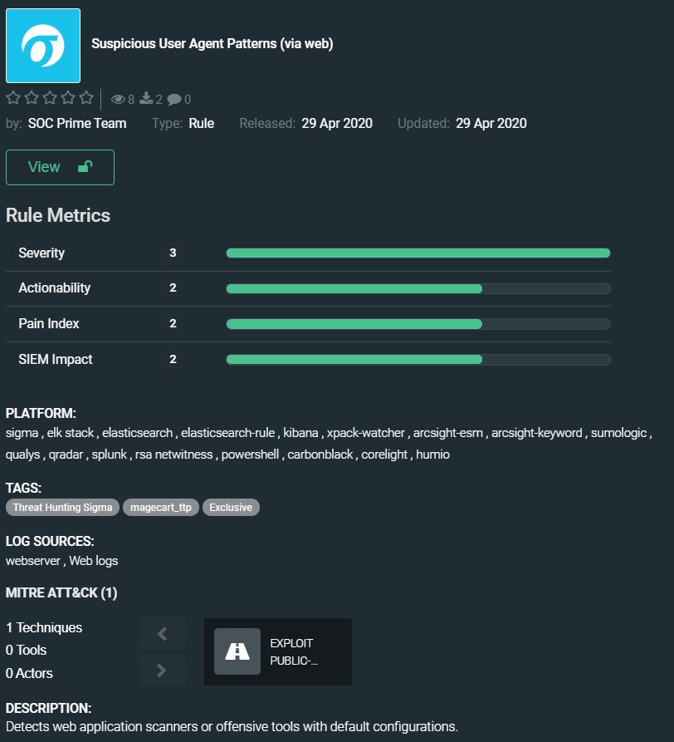
Task: Select the Threat Hunting Sigma tag
Action: click(x=62, y=507)
